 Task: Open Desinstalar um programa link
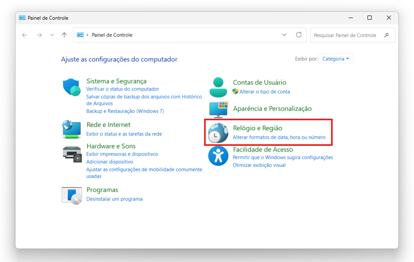pyautogui.click(x=114, y=199)
